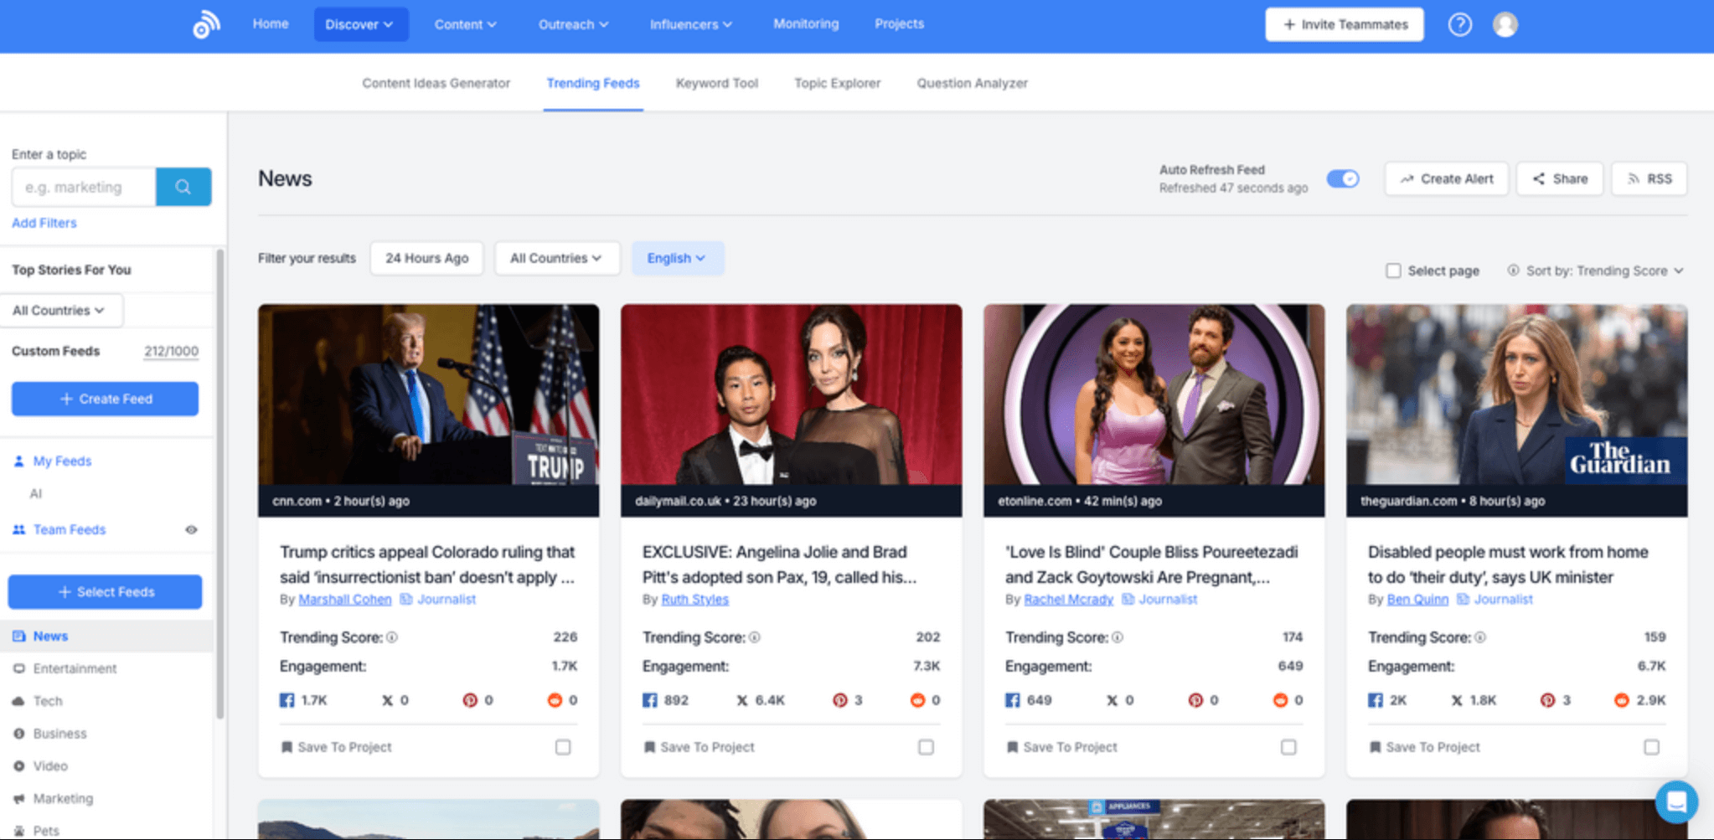Click the Create Alert bell icon
The width and height of the screenshot is (1714, 840).
coord(1407,178)
